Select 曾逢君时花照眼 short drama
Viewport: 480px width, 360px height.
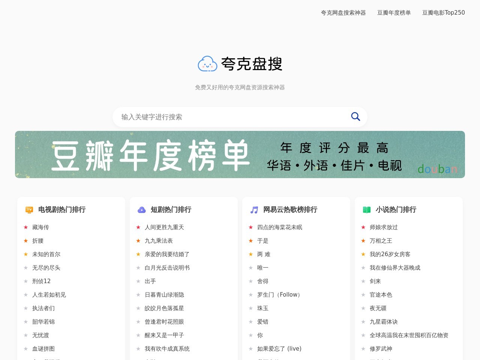164,322
